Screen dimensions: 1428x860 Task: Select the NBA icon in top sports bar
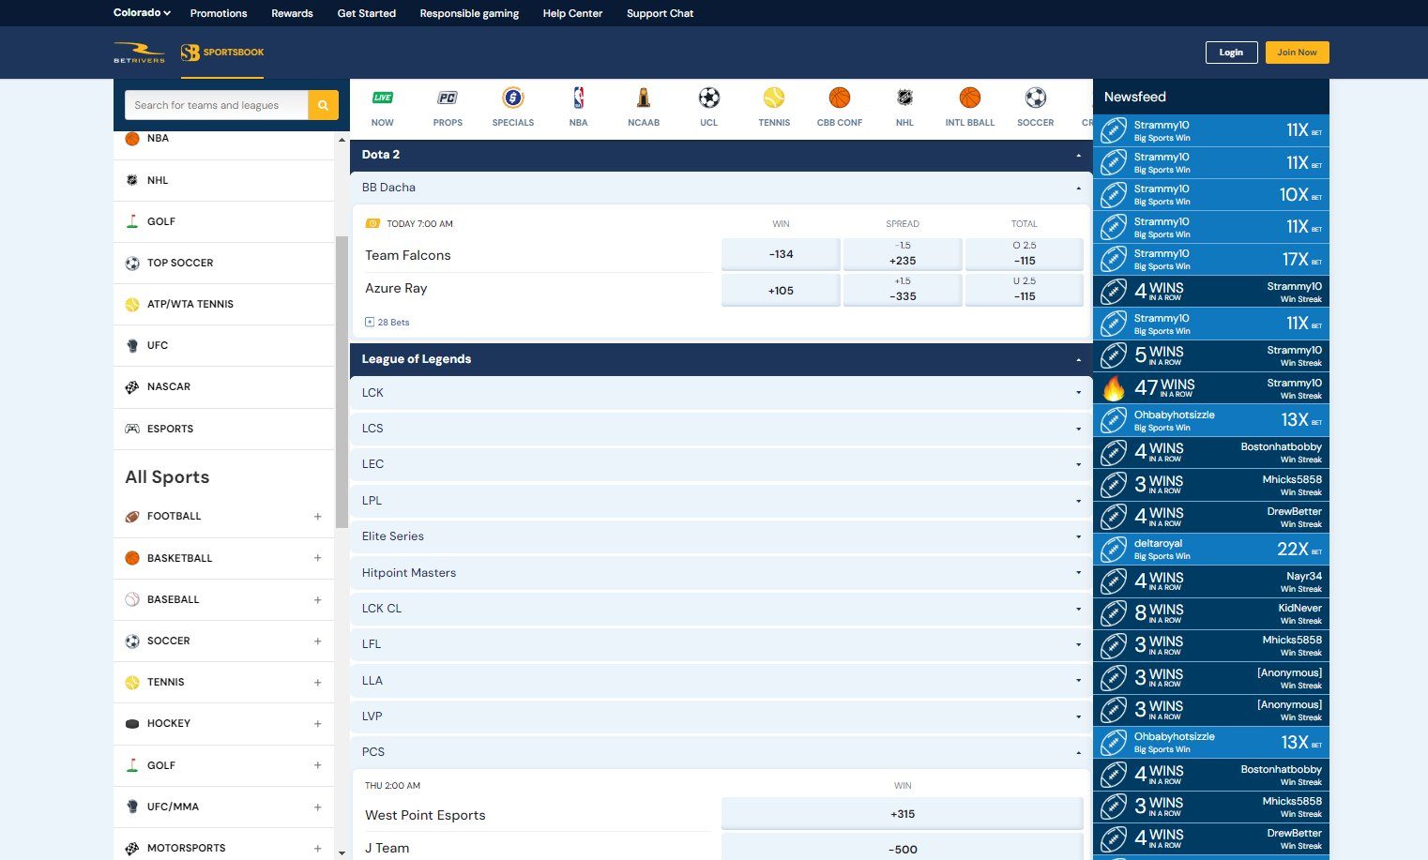click(579, 98)
